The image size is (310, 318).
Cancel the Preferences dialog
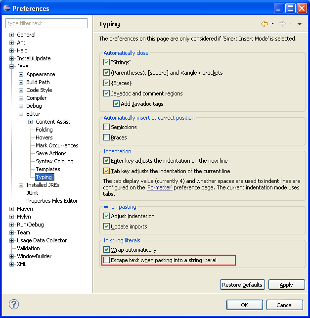[x=284, y=305]
